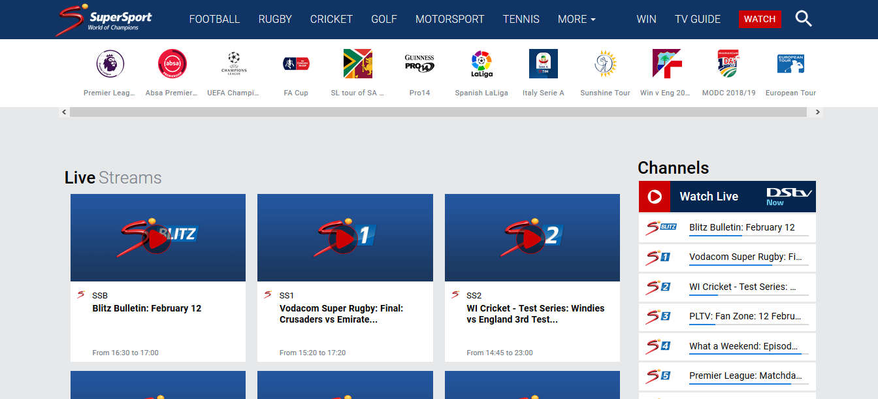Click the SS2 channel label on stream card
Screen dimensions: 878x399
coord(474,296)
